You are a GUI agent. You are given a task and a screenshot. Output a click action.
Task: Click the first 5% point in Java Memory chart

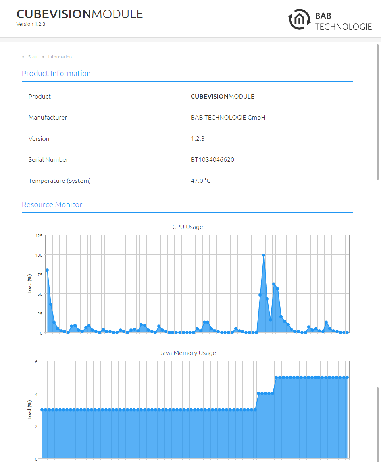coord(276,377)
